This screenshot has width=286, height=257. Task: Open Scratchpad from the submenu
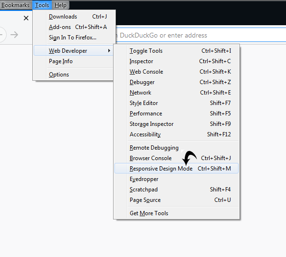(x=176, y=190)
